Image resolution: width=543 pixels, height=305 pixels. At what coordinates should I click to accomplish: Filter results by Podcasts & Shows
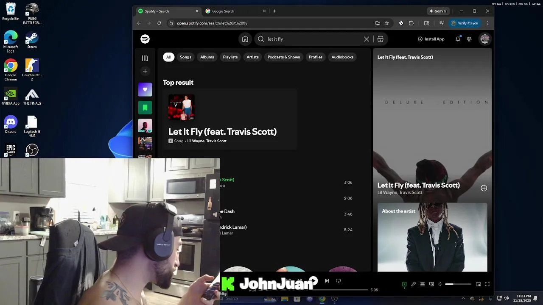click(284, 57)
